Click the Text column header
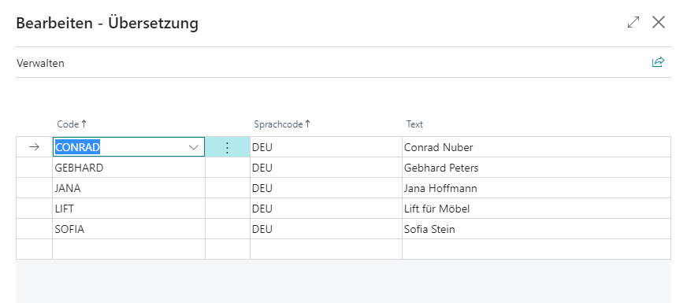The width and height of the screenshot is (687, 303). [x=414, y=124]
